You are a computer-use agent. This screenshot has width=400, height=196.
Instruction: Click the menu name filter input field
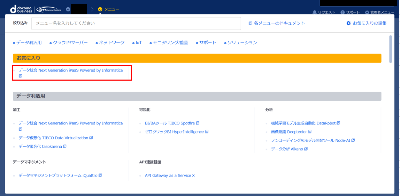136,24
